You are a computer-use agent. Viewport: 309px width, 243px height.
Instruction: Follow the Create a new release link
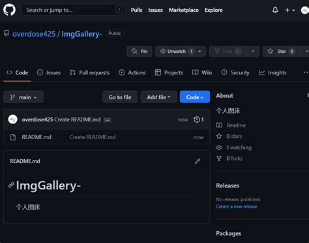click(237, 206)
